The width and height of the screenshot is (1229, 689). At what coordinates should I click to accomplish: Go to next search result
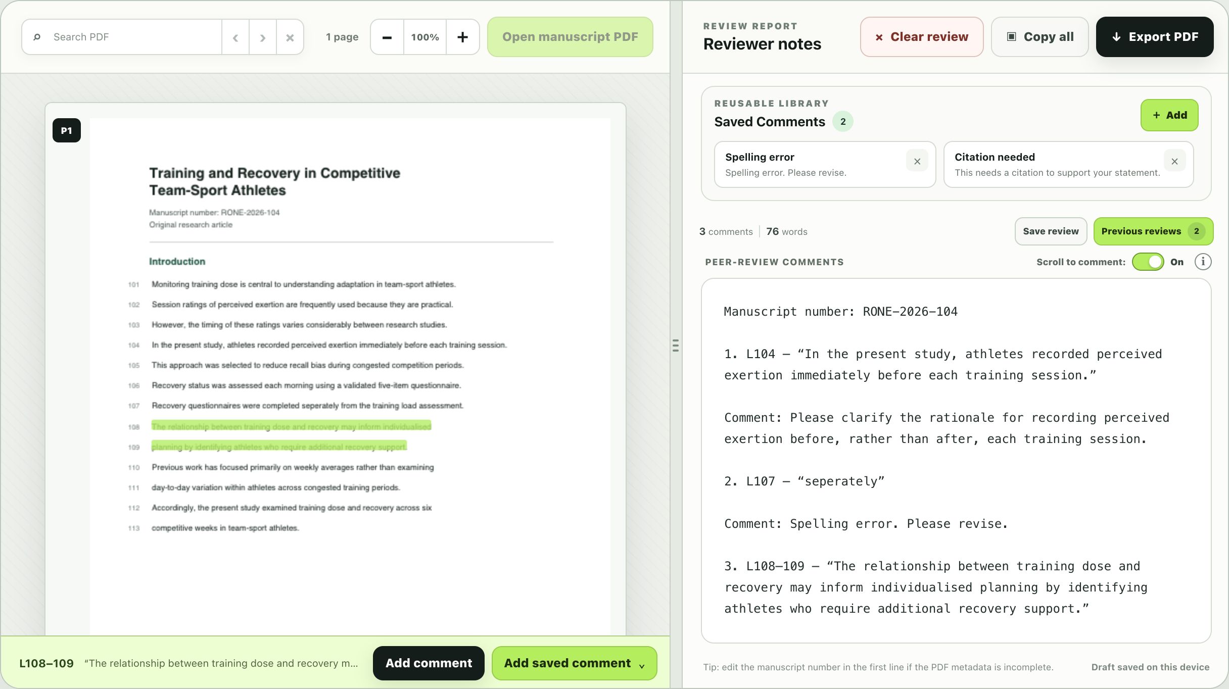[263, 37]
